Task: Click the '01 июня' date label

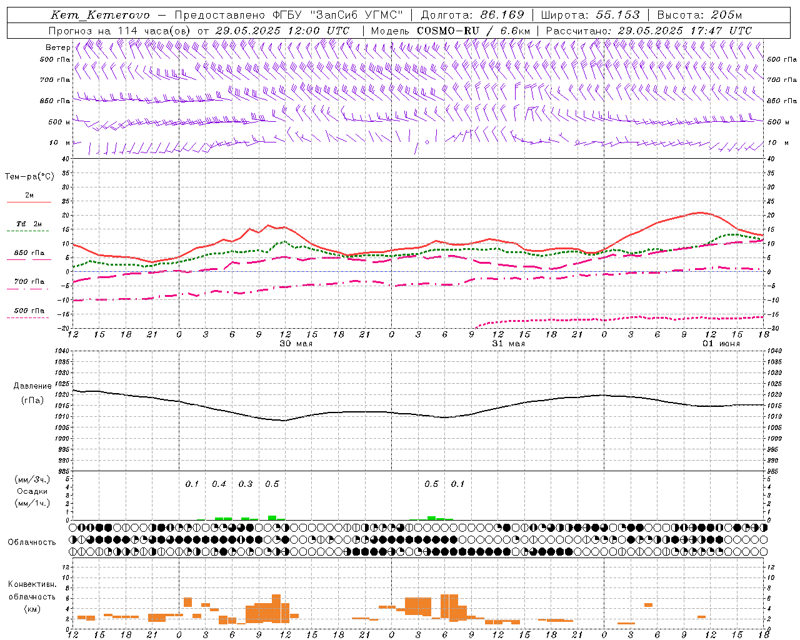Action: pyautogui.click(x=721, y=344)
